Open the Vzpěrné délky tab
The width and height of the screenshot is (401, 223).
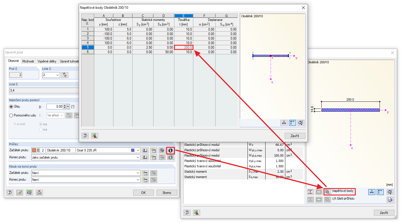pos(47,61)
